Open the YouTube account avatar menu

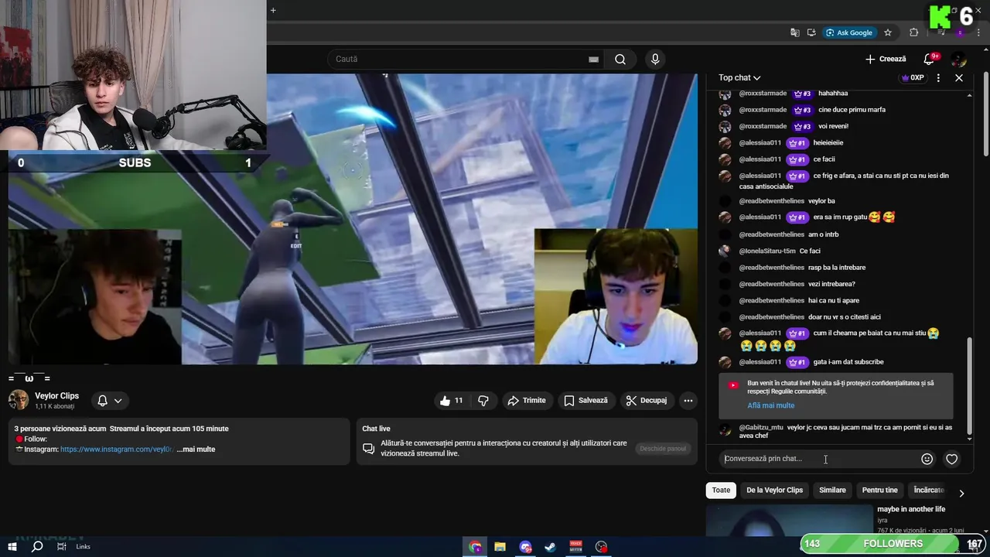tap(958, 60)
